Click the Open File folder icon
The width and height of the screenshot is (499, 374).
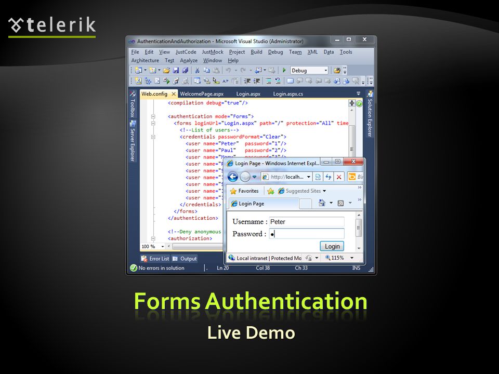coord(166,70)
